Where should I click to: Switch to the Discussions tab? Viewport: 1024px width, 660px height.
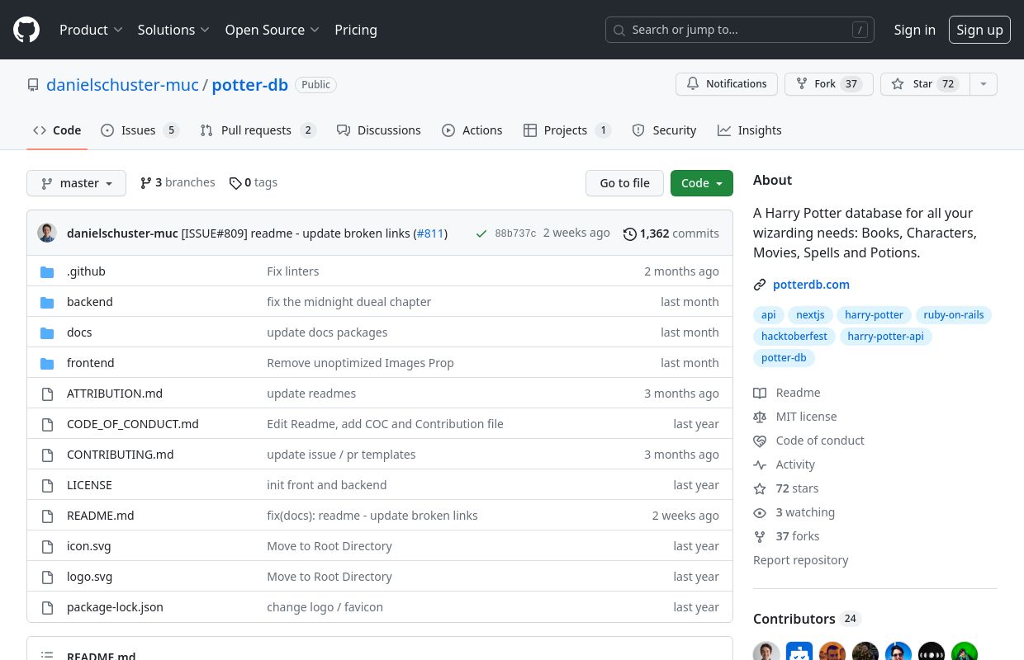tap(379, 130)
